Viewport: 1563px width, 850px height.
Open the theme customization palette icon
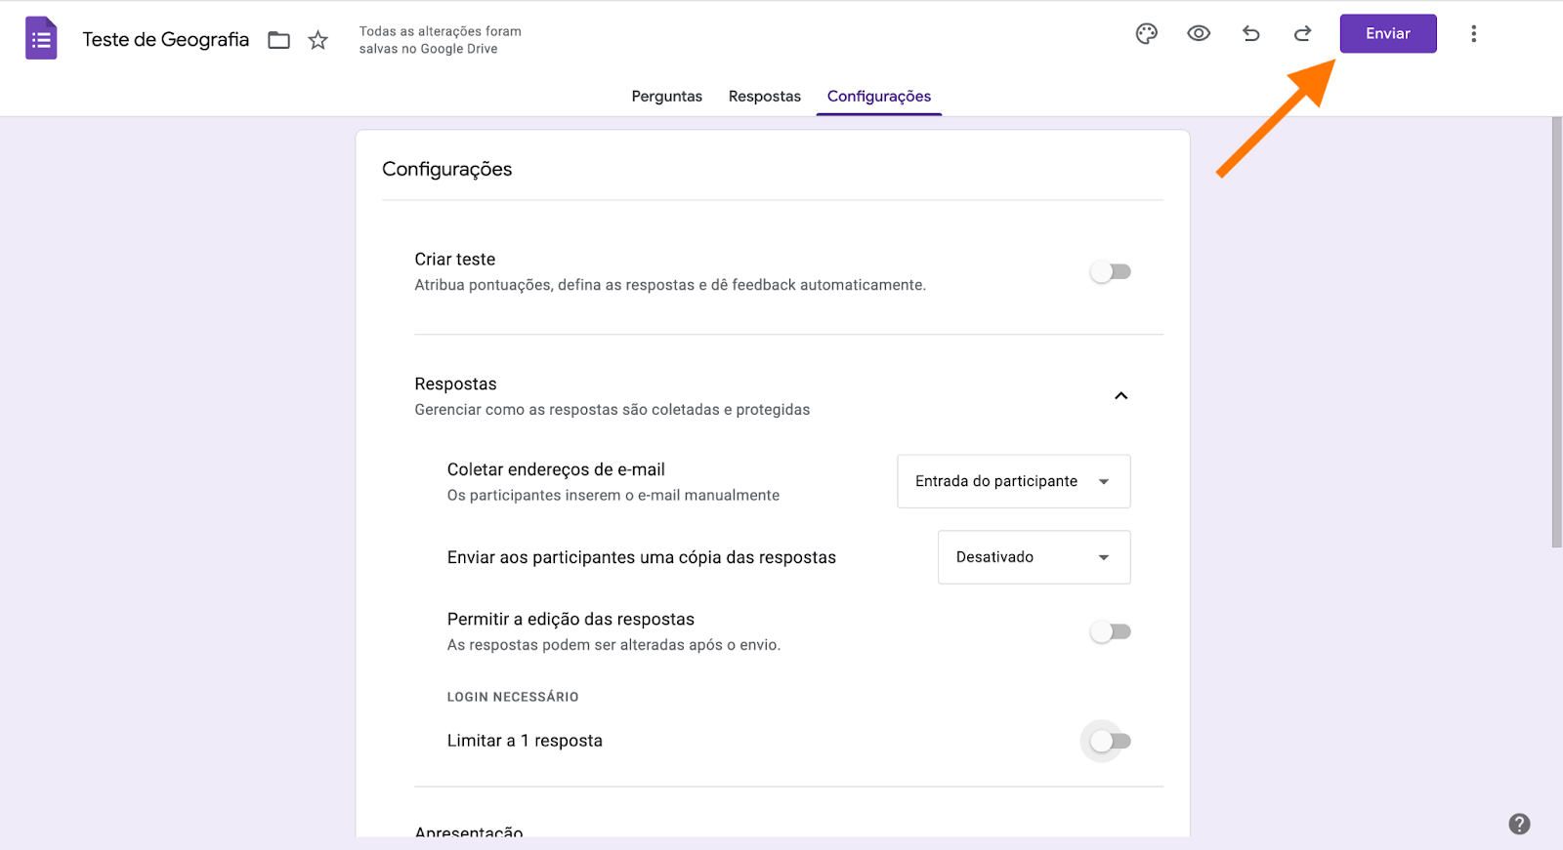pos(1147,34)
